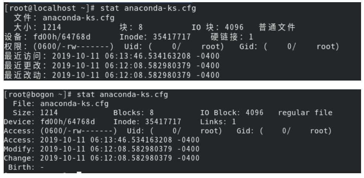
Task: Click the 'IO Block: 4096' value
Action: pyautogui.click(x=232, y=113)
